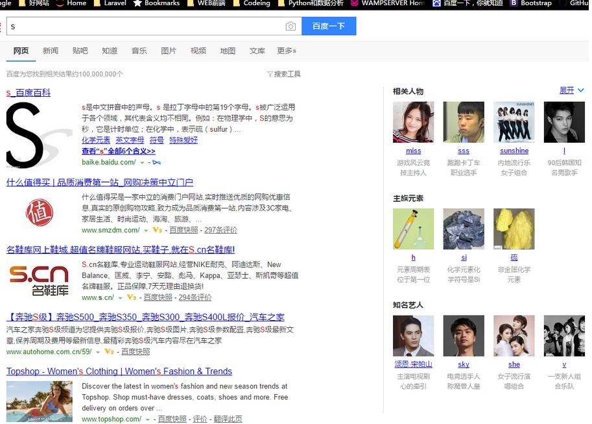Viewport: 592px width, 424px height.
Task: Click the blue icon after baike.baidu.com/
Action: pos(157,162)
